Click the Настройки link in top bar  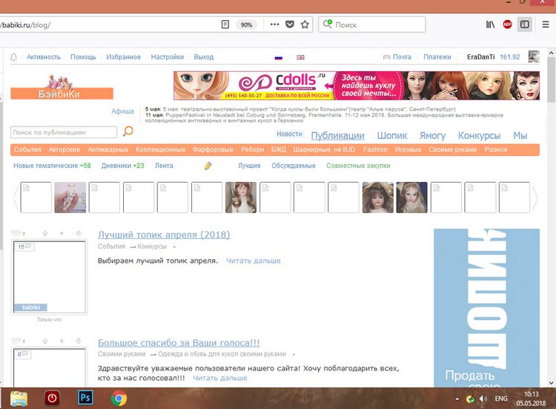(x=167, y=57)
